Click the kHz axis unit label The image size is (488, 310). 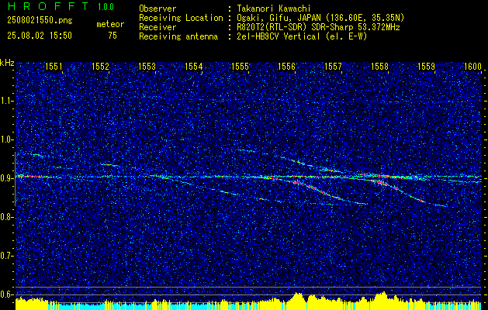(7, 63)
